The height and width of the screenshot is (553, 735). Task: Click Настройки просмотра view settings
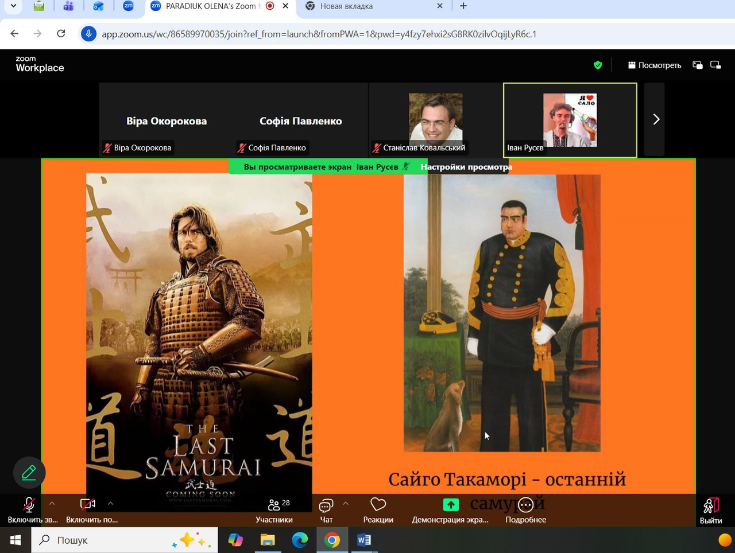click(466, 167)
